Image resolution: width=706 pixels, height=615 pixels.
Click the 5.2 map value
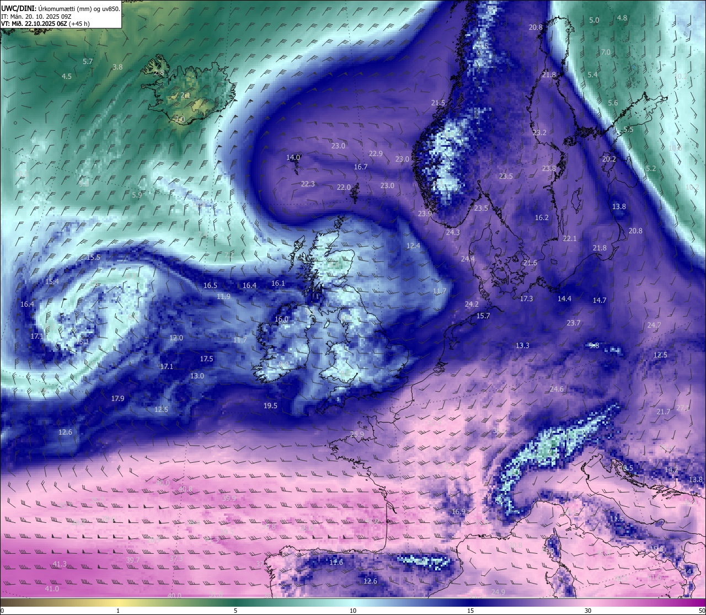tap(651, 168)
